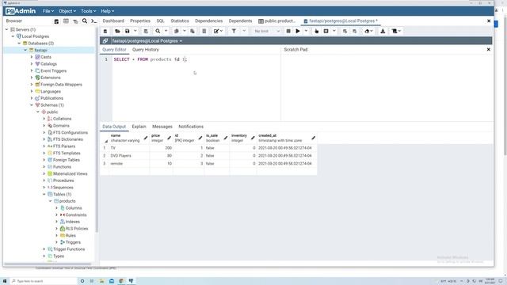507x285 pixels.
Task: Open the Messages results tab
Action: click(x=162, y=127)
